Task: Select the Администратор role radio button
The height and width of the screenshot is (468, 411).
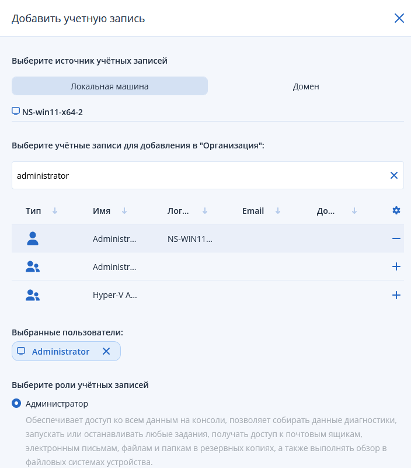Action: [17, 404]
